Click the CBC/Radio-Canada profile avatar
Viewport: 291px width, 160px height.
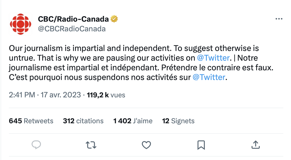point(21,24)
